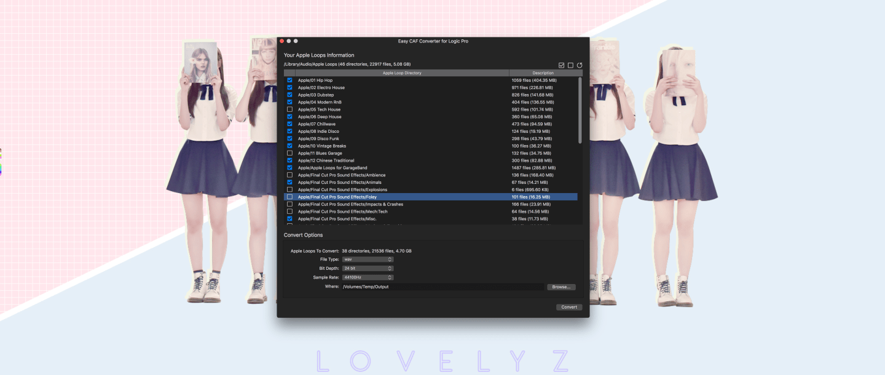Tick the Final Cut Pro Explosions checkbox
The width and height of the screenshot is (885, 375).
[x=289, y=189]
